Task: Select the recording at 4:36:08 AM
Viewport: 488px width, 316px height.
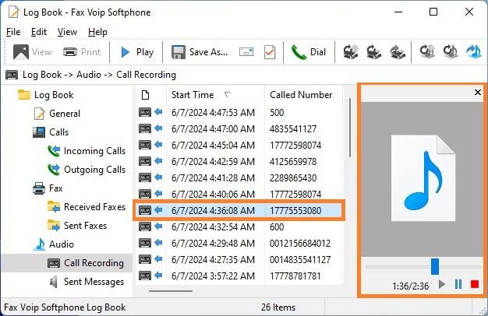Action: point(239,210)
